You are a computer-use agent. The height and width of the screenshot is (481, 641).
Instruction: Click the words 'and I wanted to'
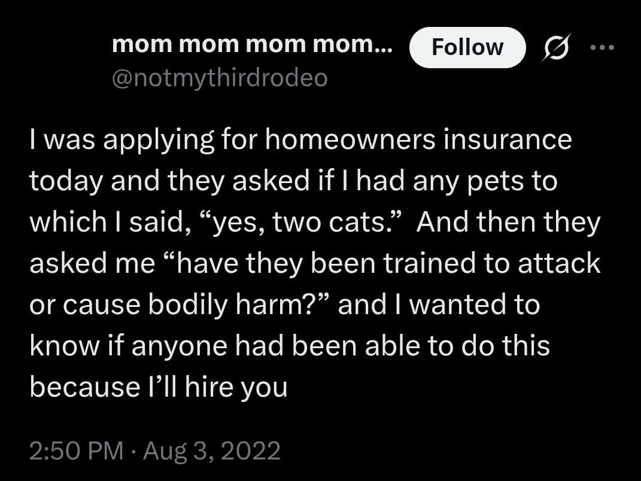point(439,305)
